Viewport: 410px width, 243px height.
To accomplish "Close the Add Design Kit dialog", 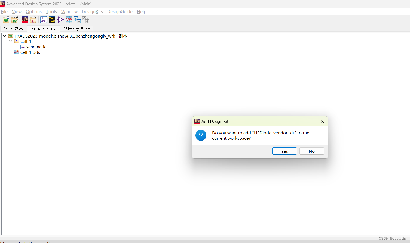I will pyautogui.click(x=322, y=121).
